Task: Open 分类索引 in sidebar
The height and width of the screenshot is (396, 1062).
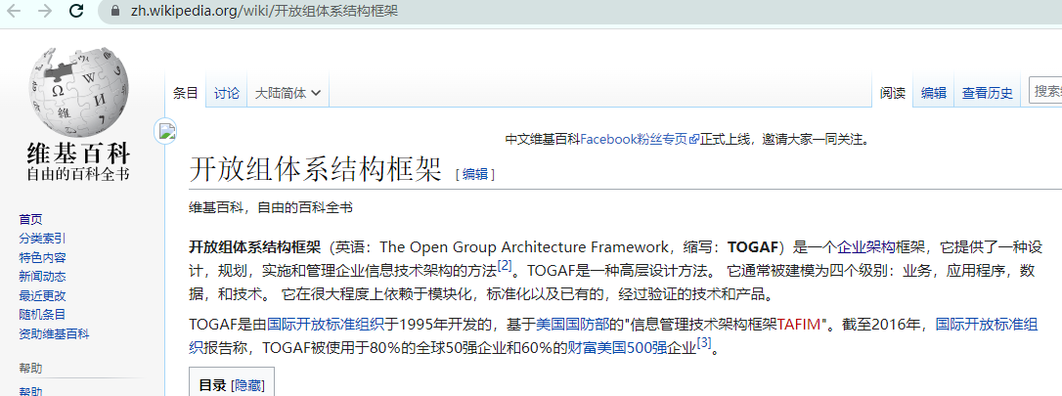Action: 42,239
